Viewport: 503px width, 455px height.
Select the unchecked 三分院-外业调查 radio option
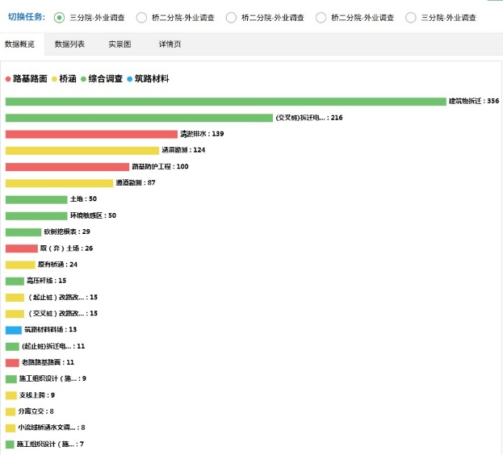pyautogui.click(x=412, y=17)
